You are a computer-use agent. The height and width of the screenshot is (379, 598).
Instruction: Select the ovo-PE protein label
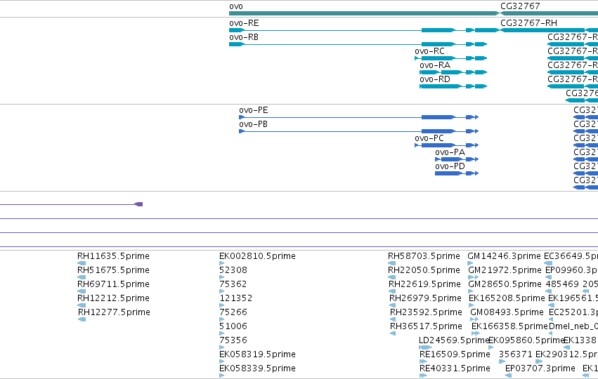(254, 110)
